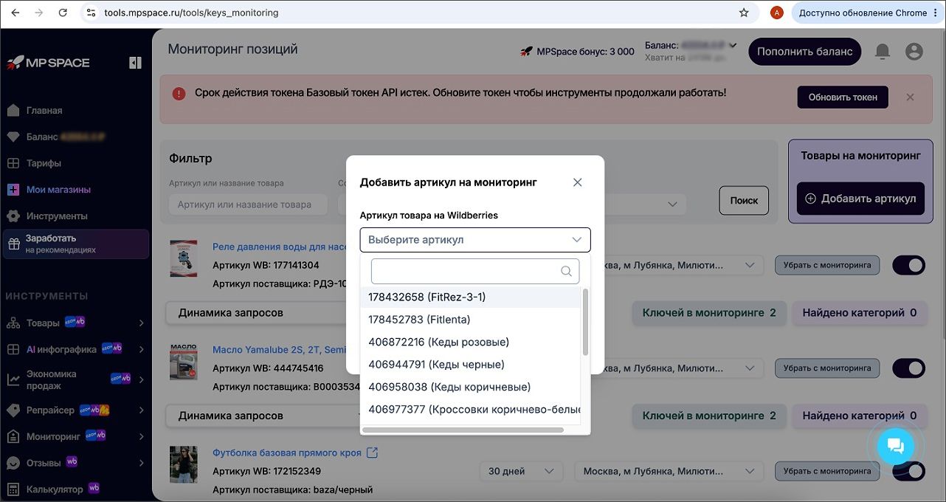Click Добавить артикул button

pyautogui.click(x=860, y=199)
